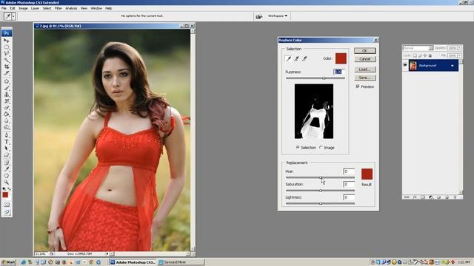Click the Hue slider handle

pos(321,177)
